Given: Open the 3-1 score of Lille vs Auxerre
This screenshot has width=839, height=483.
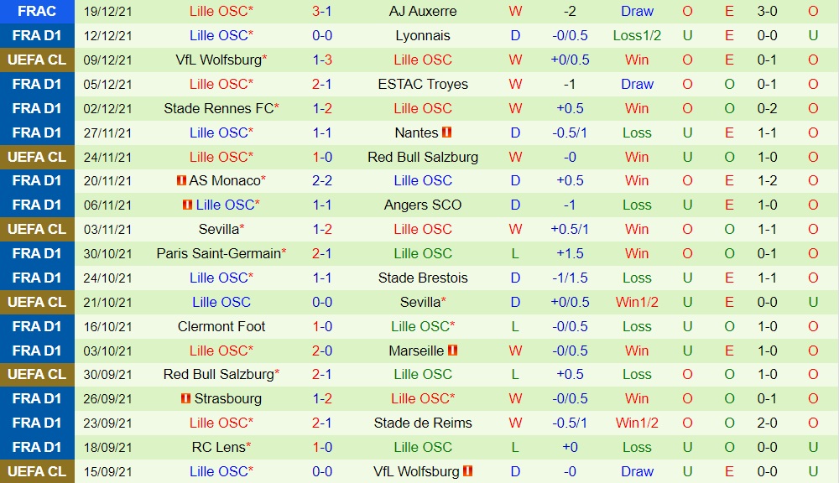Looking at the screenshot, I should (322, 11).
